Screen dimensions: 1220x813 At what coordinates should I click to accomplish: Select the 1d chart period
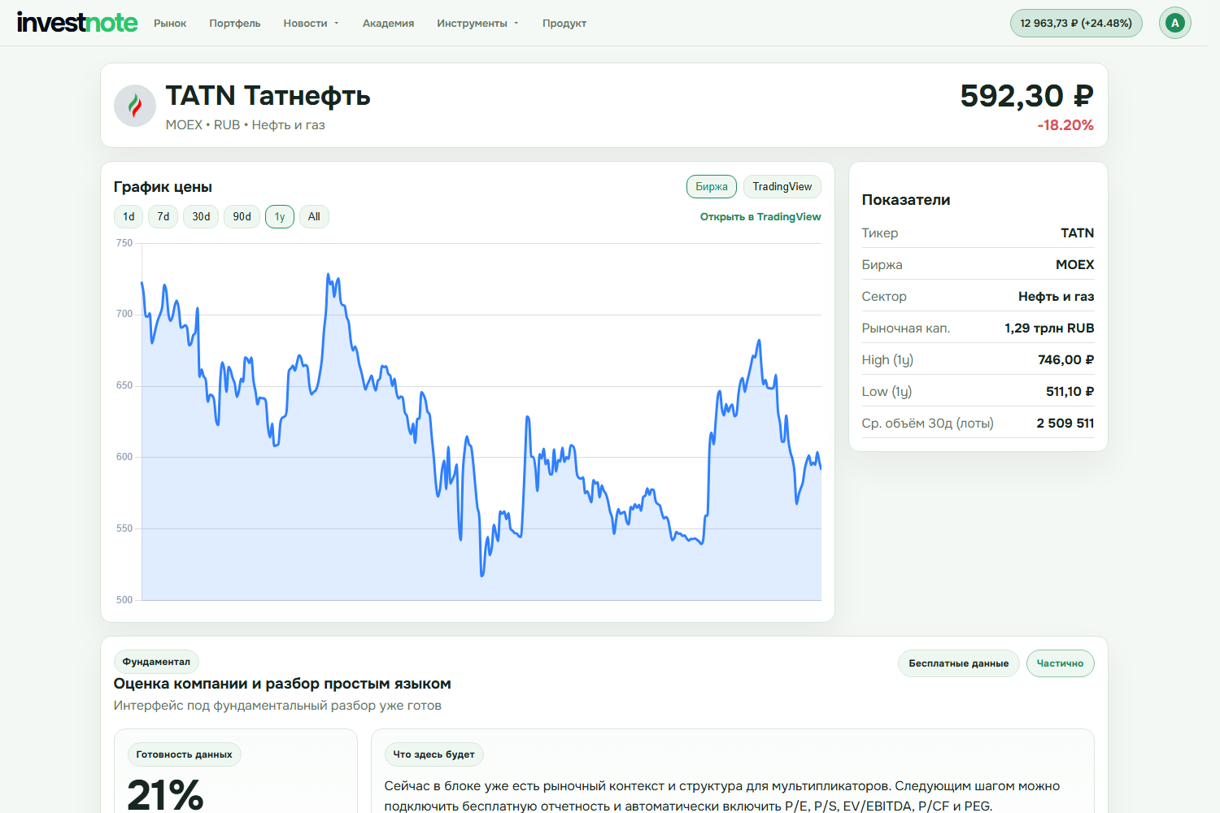129,217
